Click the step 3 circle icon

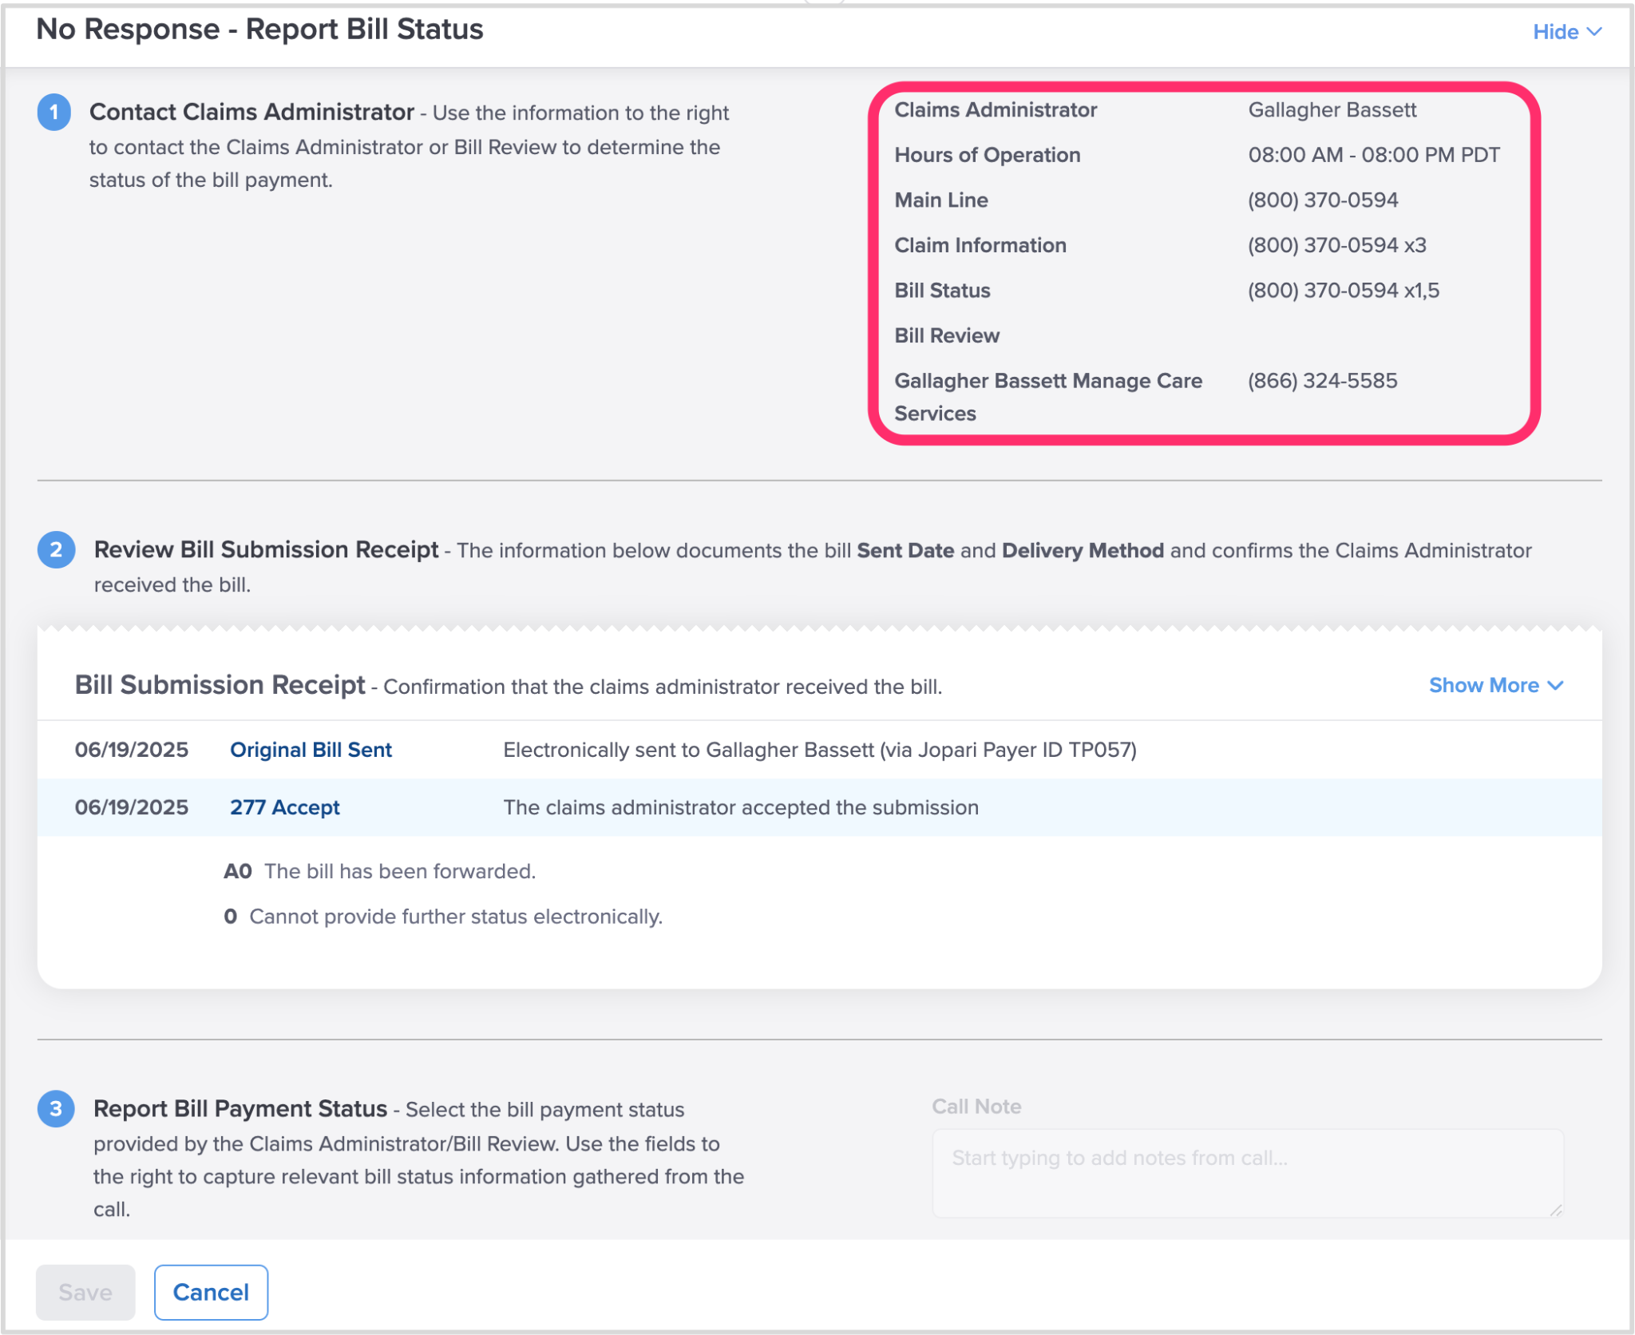pos(56,1109)
